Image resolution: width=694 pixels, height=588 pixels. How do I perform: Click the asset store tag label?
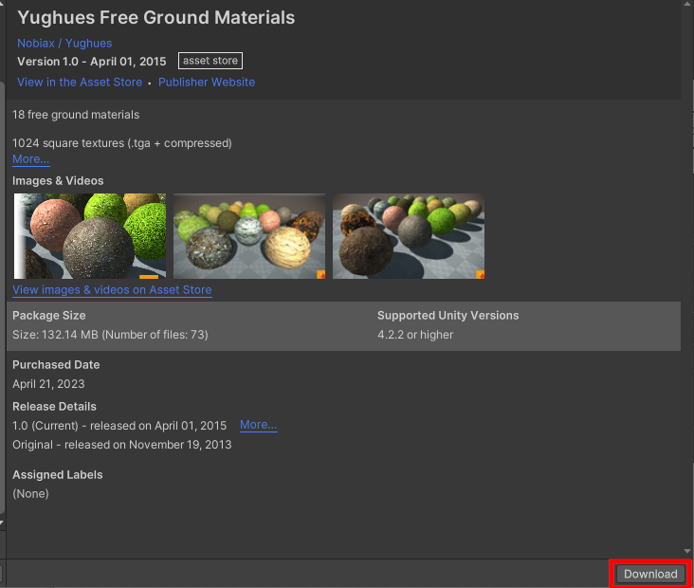pos(210,61)
